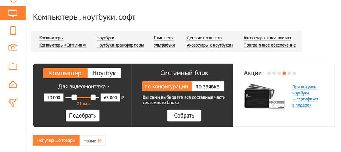Click the computer monitor category icon
Image resolution: width=341 pixels, height=152 pixels.
coord(13,13)
